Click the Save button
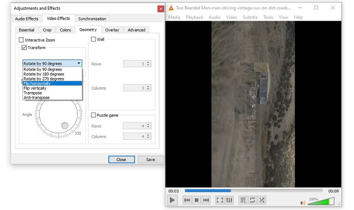Viewport: 354px width, 210px height. click(x=150, y=160)
